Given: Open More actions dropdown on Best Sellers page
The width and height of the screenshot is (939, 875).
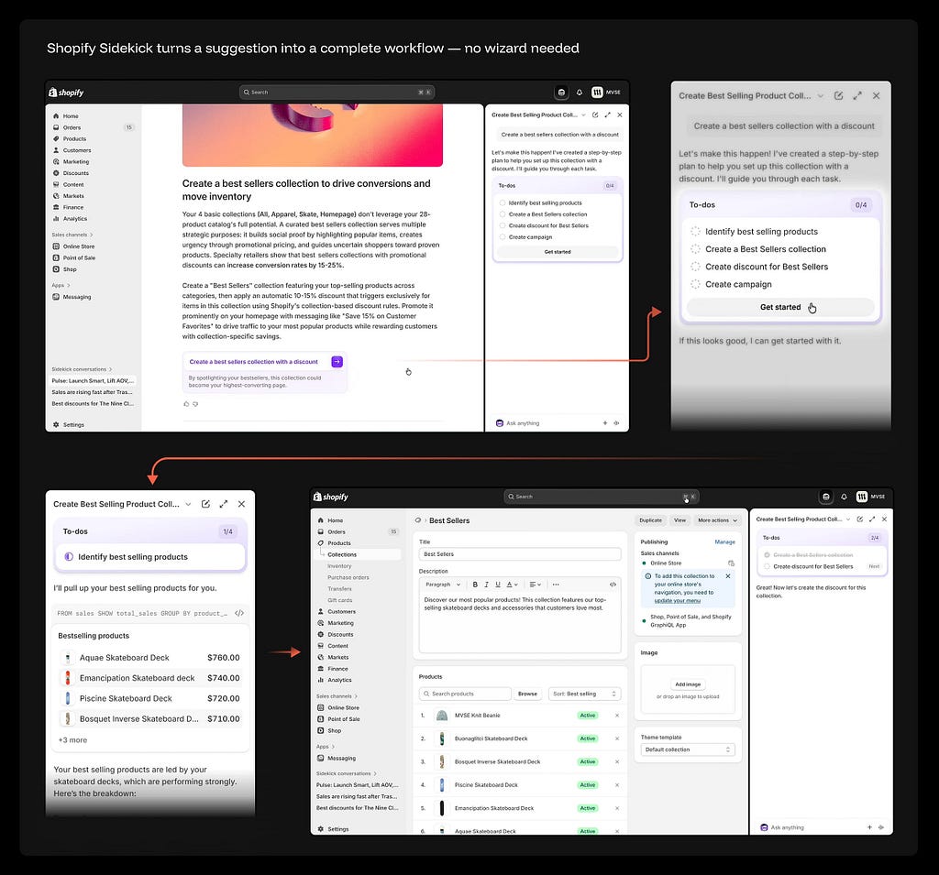Looking at the screenshot, I should 717,520.
